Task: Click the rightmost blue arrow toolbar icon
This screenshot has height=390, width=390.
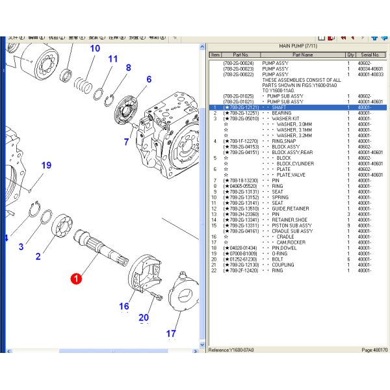Action: (x=385, y=38)
